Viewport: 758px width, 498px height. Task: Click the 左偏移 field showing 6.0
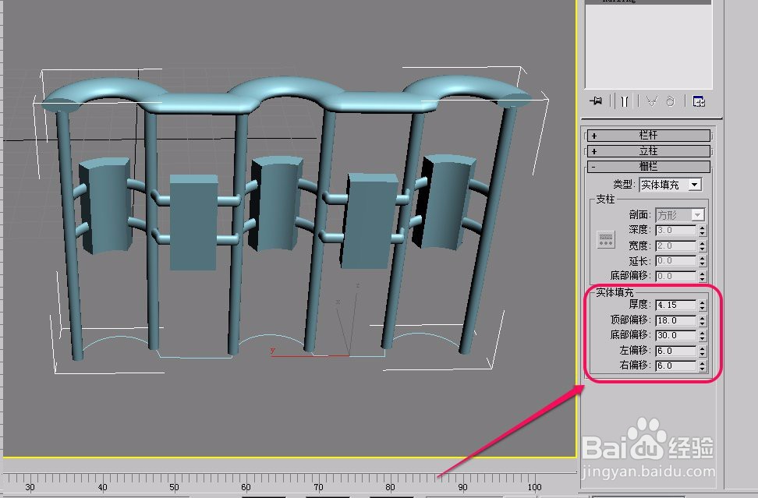(676, 351)
